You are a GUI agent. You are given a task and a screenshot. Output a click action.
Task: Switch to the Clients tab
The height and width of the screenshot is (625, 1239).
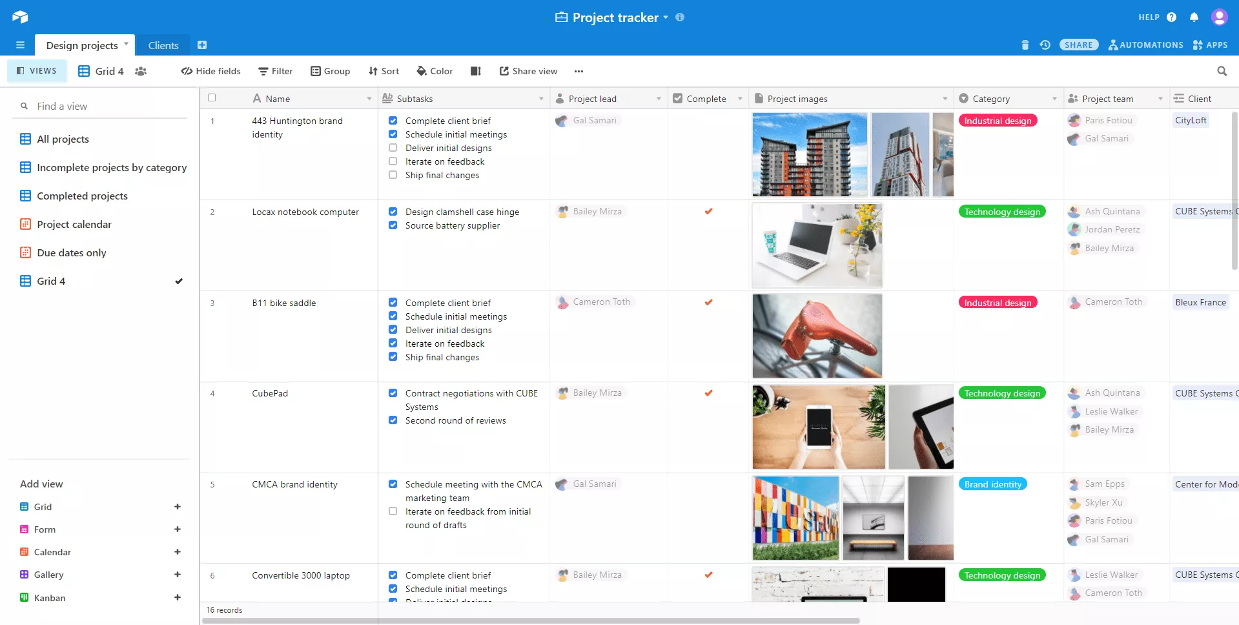pyautogui.click(x=163, y=45)
